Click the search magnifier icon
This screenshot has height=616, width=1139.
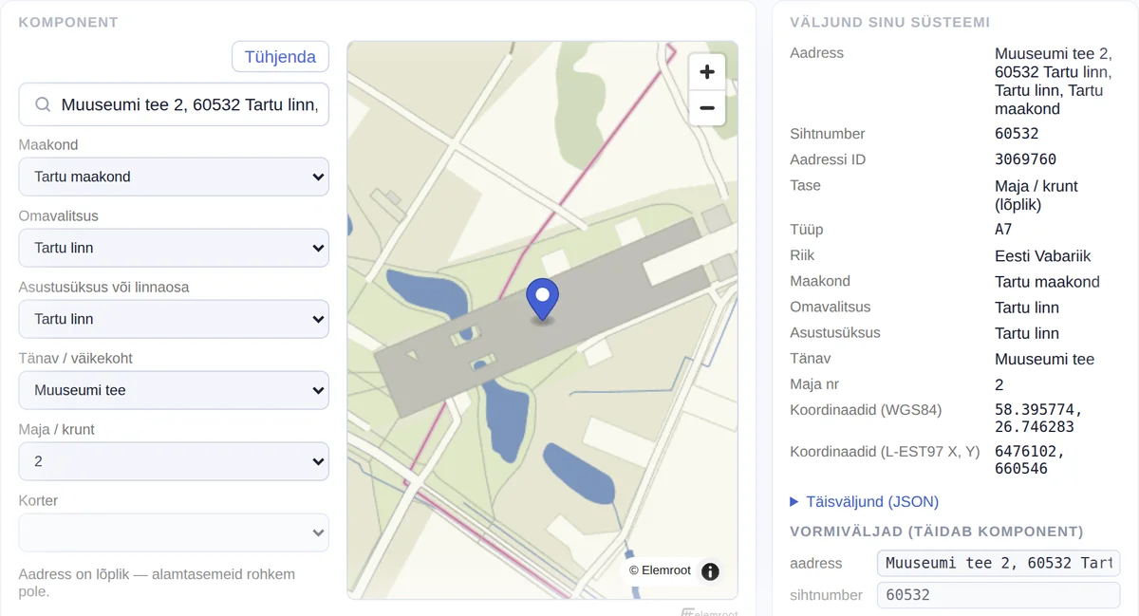43,104
